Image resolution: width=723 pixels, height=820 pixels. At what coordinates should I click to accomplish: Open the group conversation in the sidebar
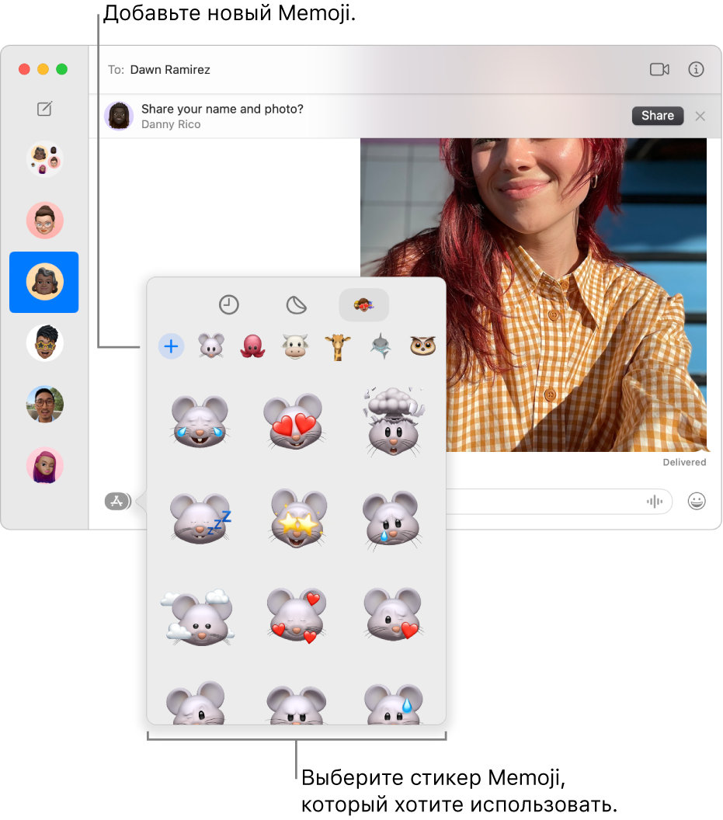44,159
